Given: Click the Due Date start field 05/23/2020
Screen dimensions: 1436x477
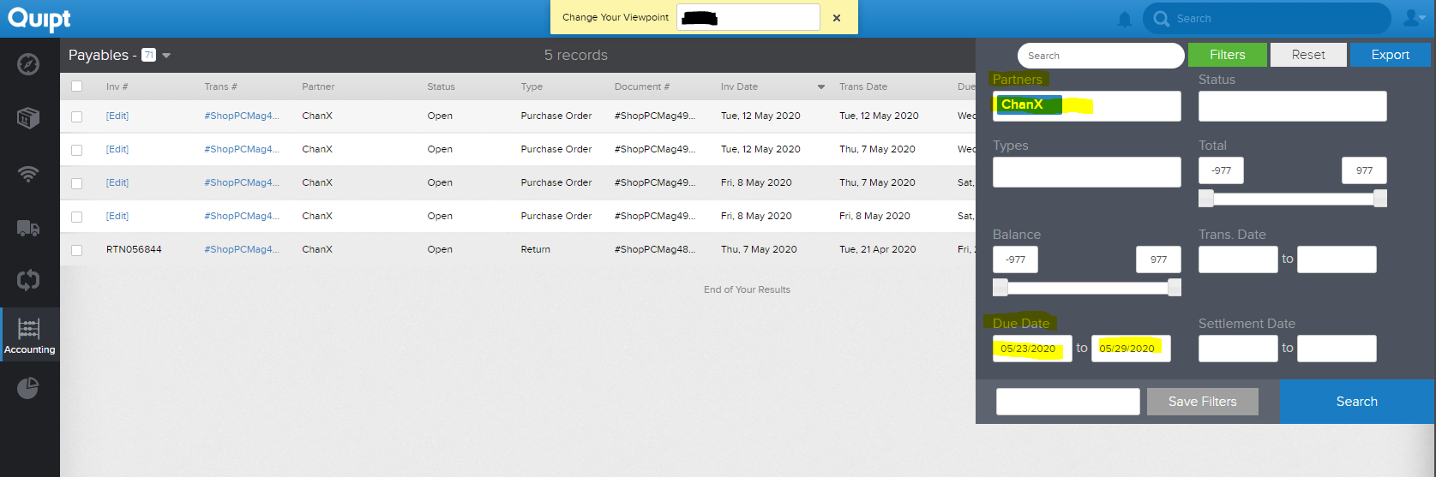Looking at the screenshot, I should (x=1032, y=349).
